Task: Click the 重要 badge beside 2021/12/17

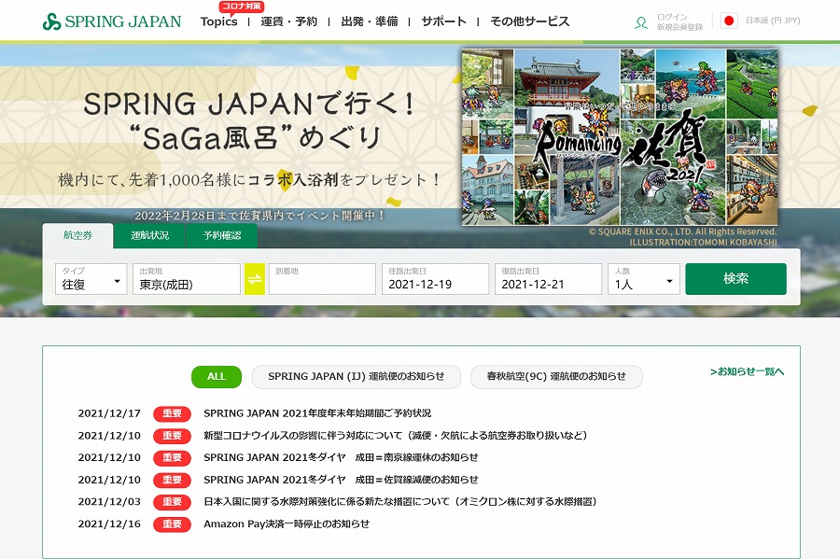Action: [x=172, y=413]
